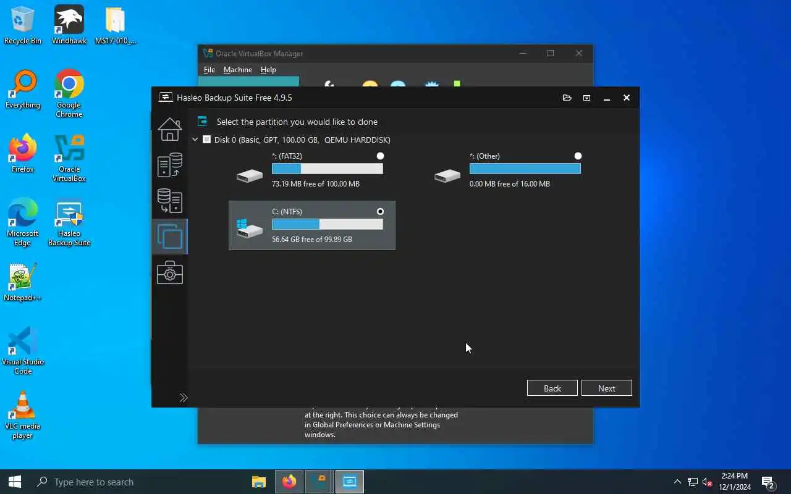Select the C: NTFS partition radio button

pyautogui.click(x=380, y=212)
